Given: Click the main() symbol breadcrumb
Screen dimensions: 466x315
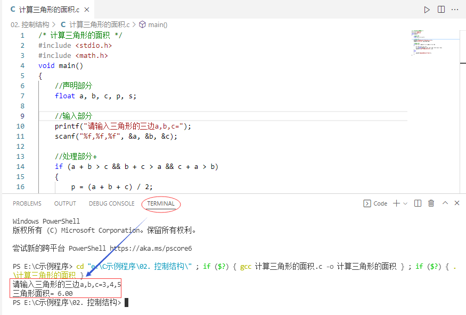Looking at the screenshot, I should tap(158, 24).
